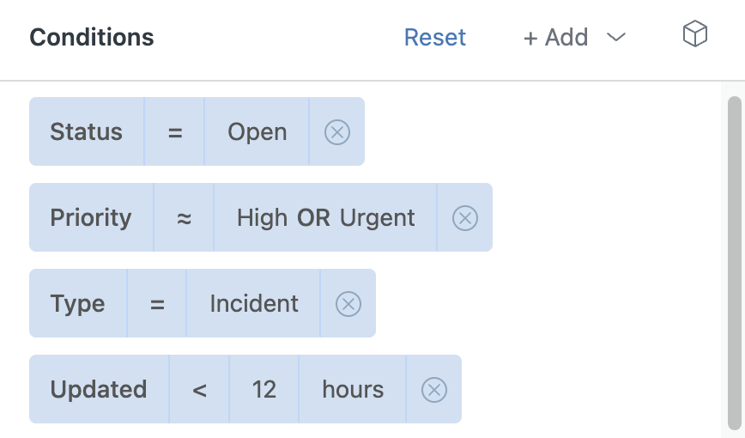The image size is (745, 438).
Task: Click the + Add button
Action: pos(555,37)
